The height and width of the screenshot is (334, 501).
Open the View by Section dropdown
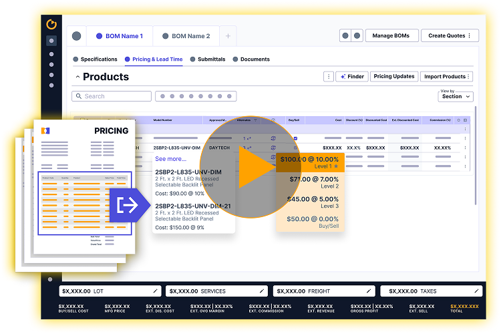coord(456,96)
